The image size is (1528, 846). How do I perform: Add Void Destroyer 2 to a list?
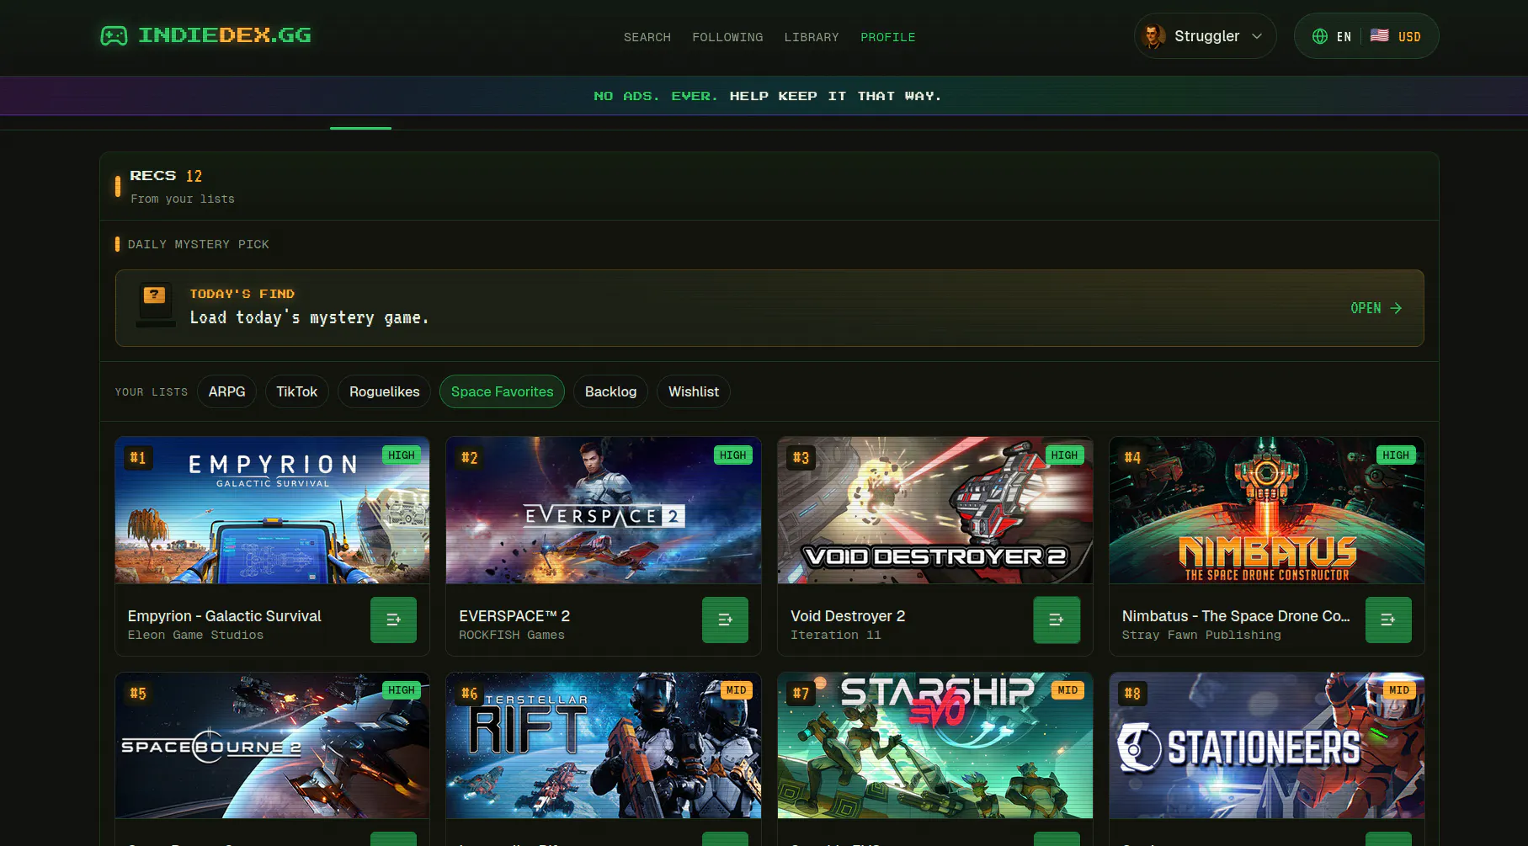(1057, 620)
